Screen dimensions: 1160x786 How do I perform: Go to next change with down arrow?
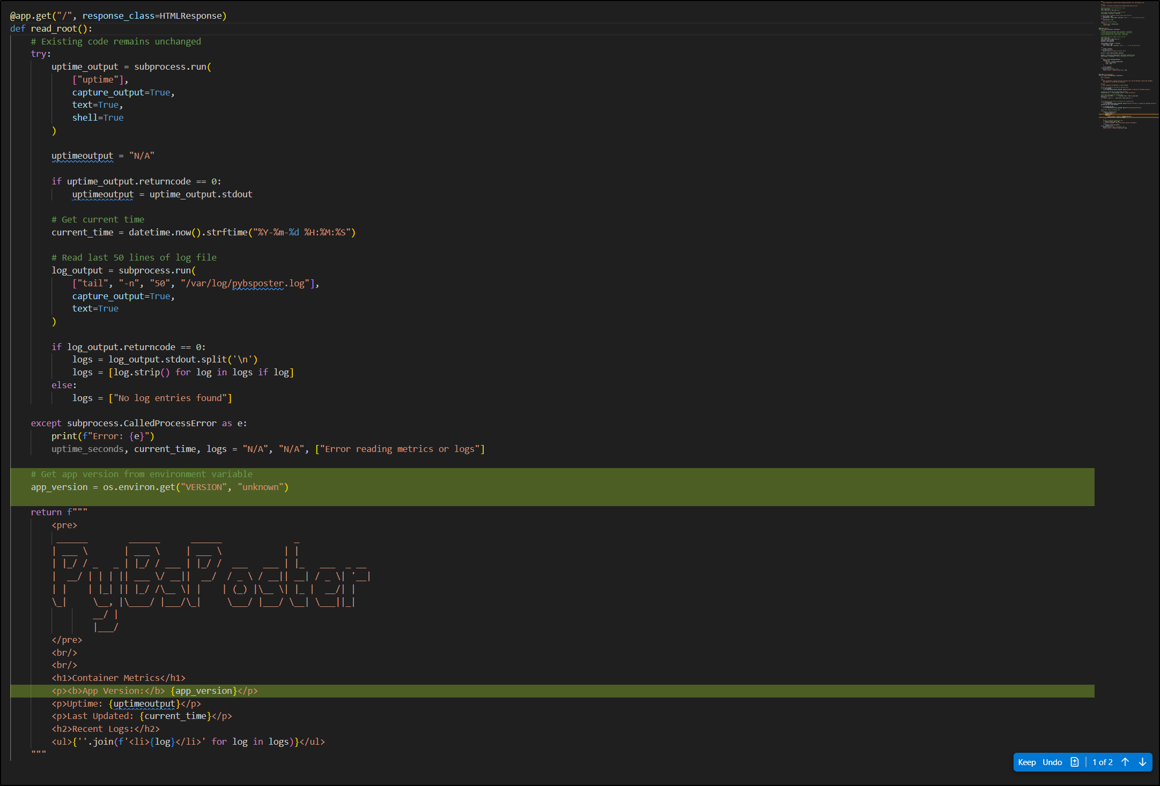(1142, 762)
